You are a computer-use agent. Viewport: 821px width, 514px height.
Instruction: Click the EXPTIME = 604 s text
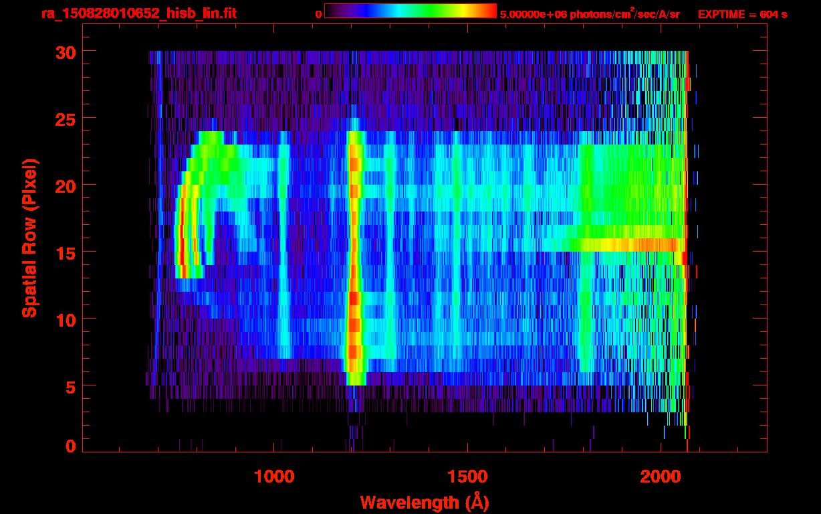tap(742, 14)
